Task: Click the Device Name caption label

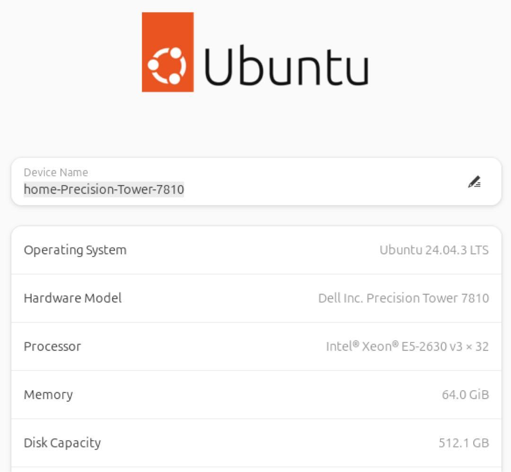Action: tap(56, 172)
